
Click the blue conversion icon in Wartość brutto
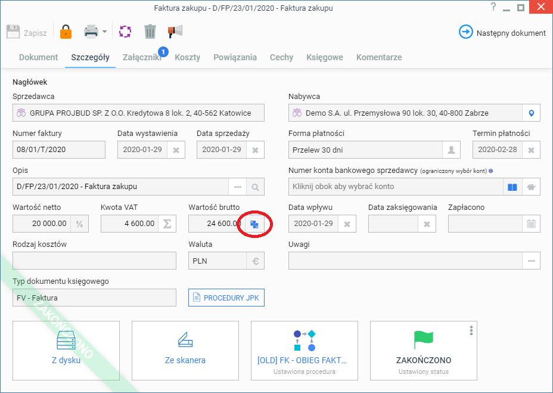254,224
